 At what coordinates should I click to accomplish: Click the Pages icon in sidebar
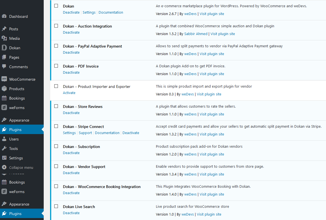pyautogui.click(x=4, y=57)
